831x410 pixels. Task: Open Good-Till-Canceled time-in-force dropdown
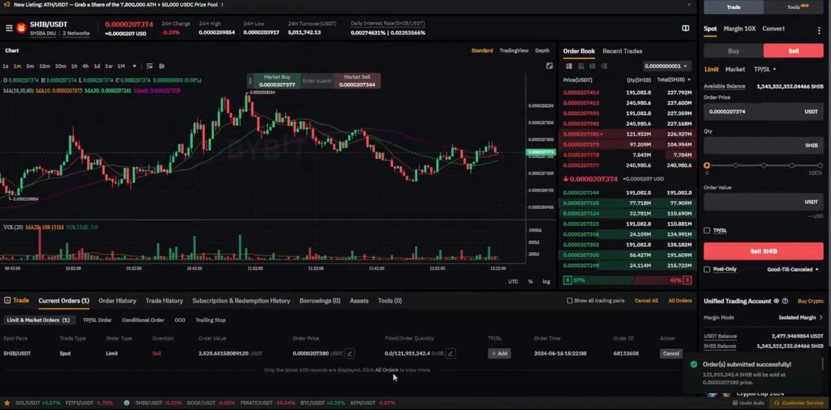coord(793,269)
